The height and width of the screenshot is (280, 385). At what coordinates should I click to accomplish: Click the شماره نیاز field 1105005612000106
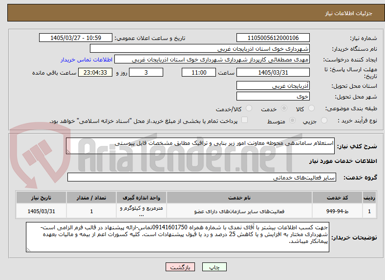[x=273, y=38]
